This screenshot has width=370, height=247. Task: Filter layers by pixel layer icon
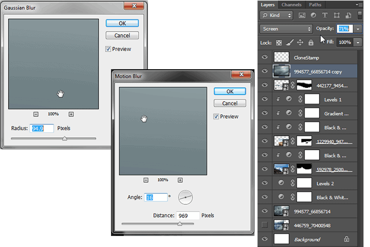tap(302, 16)
